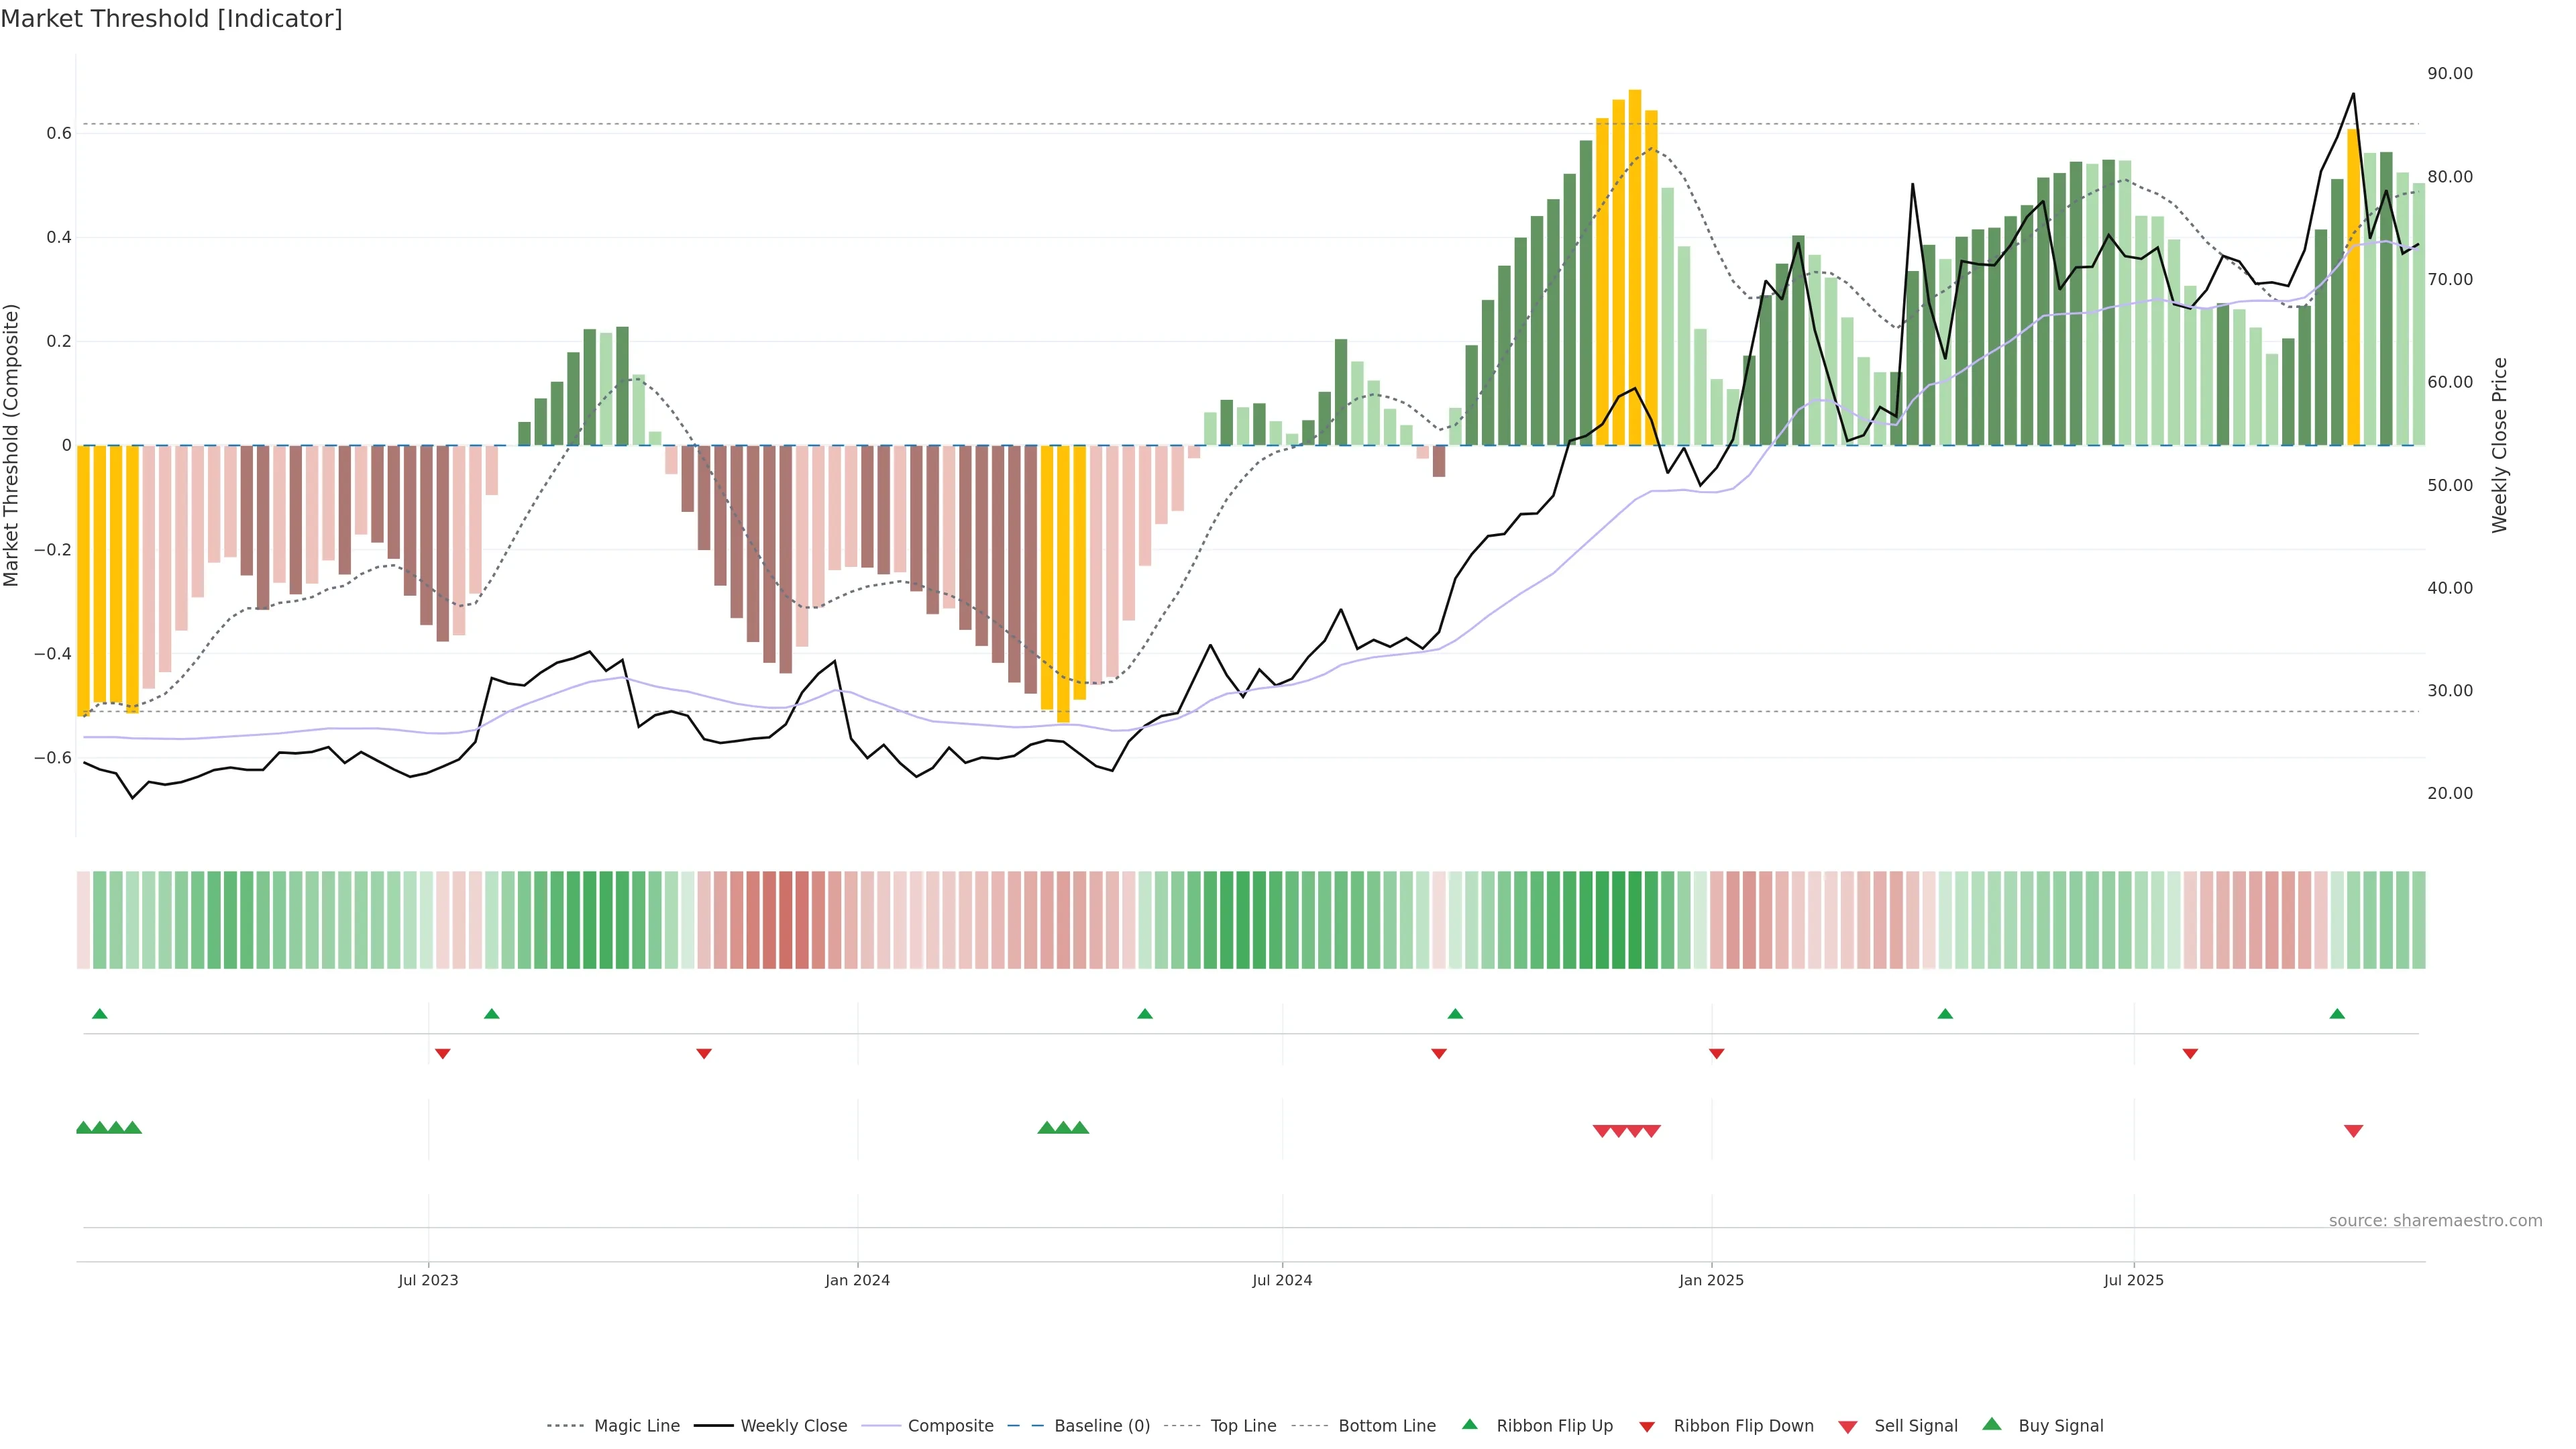2576x1449 pixels.
Task: Click the lone sell signal marker after Jul 2025
Action: 2353,1131
